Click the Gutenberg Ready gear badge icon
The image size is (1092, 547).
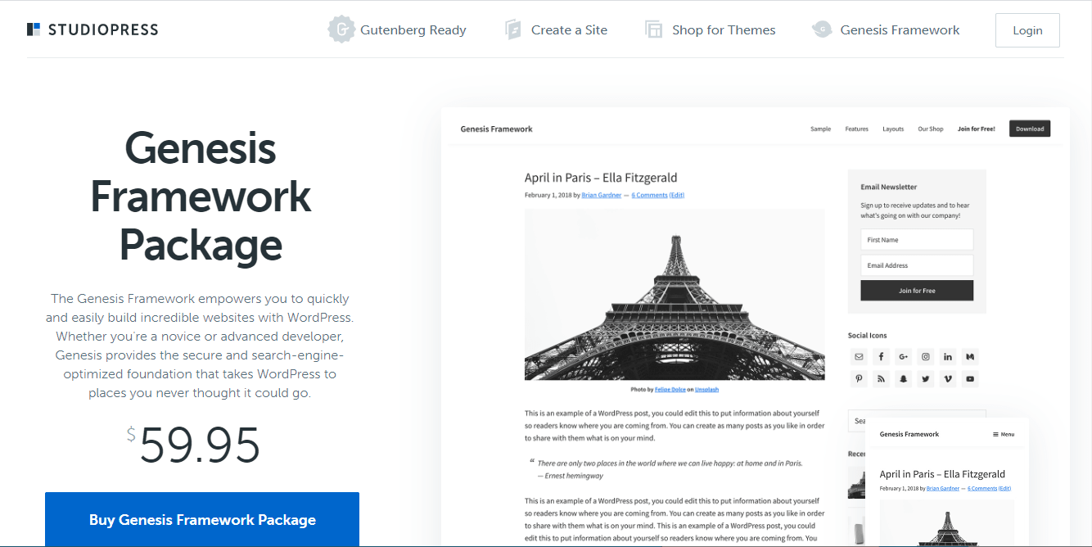(x=341, y=29)
